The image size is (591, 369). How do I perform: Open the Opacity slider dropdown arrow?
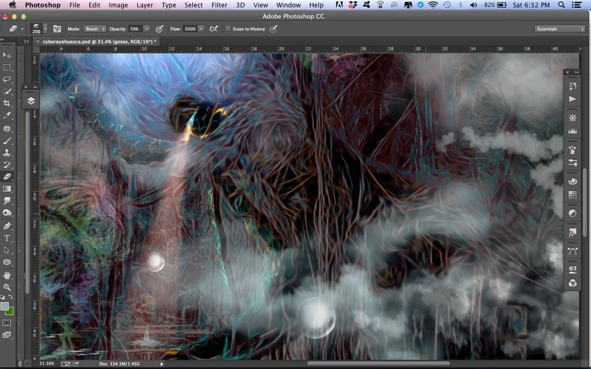[146, 29]
